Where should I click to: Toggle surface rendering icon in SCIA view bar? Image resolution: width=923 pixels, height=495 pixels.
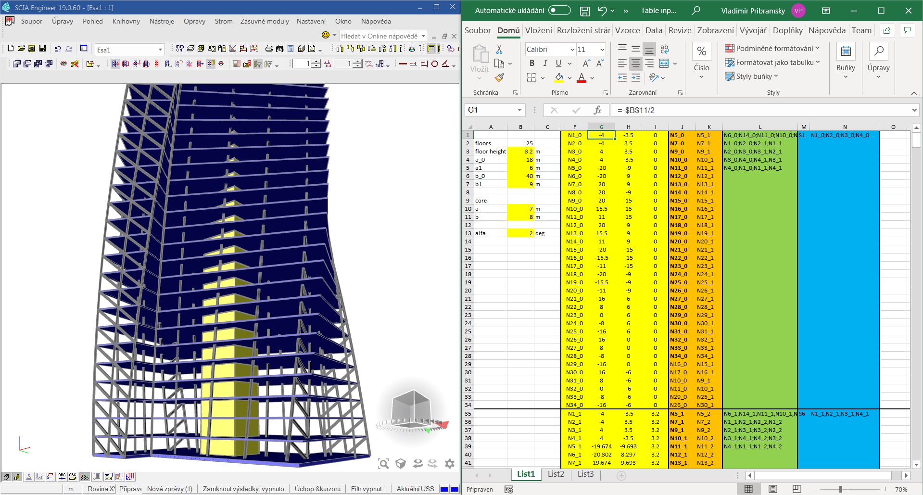point(17,477)
